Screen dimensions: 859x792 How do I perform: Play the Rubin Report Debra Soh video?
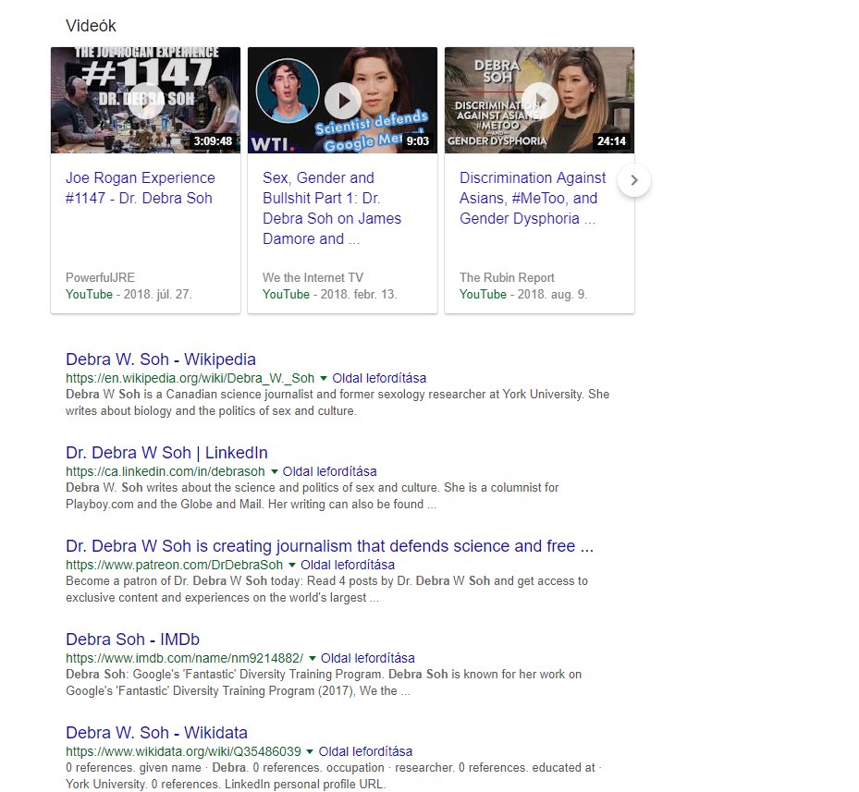(x=540, y=100)
